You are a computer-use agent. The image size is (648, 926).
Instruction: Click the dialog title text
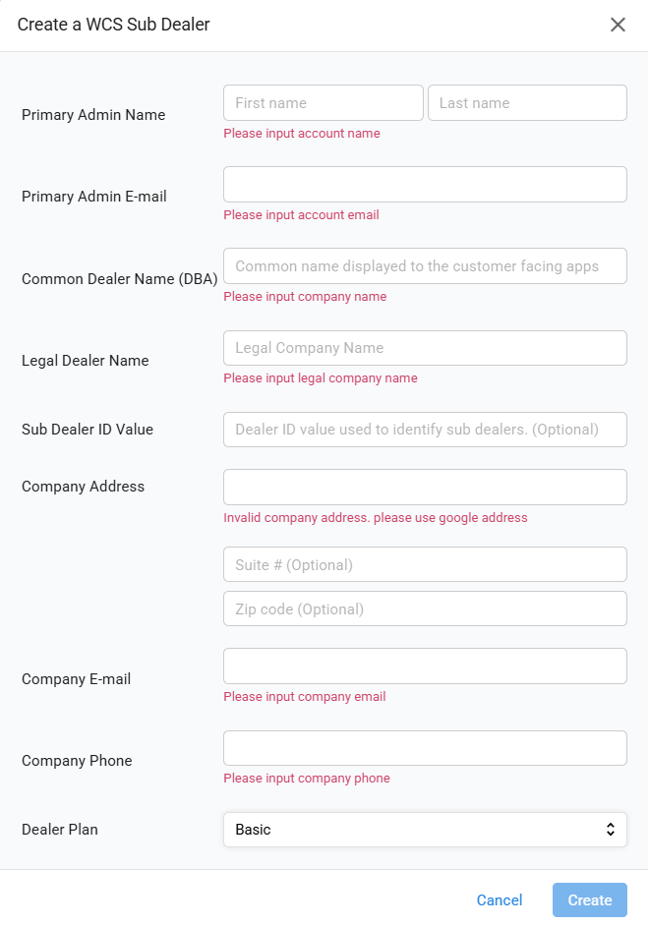pyautogui.click(x=114, y=25)
